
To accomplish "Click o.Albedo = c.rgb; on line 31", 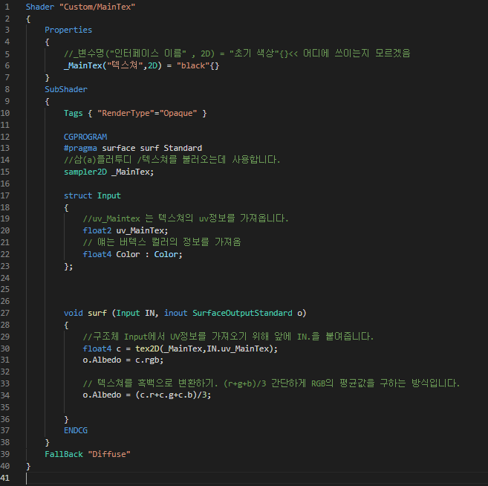I will coord(123,360).
